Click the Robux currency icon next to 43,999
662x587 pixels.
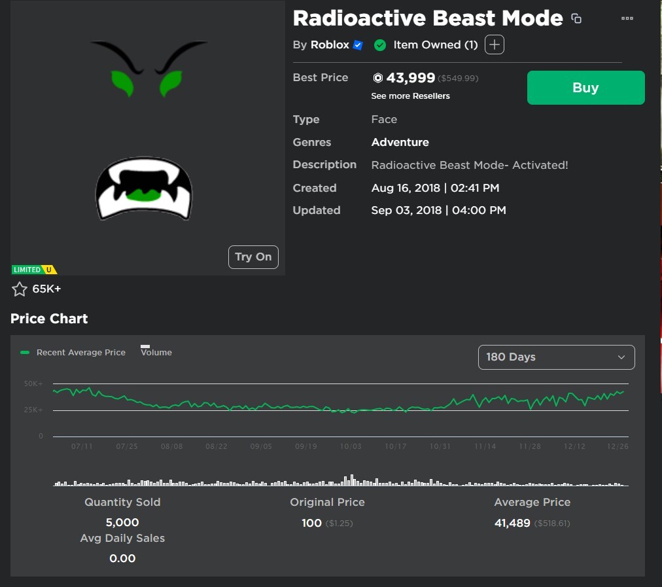tap(378, 77)
